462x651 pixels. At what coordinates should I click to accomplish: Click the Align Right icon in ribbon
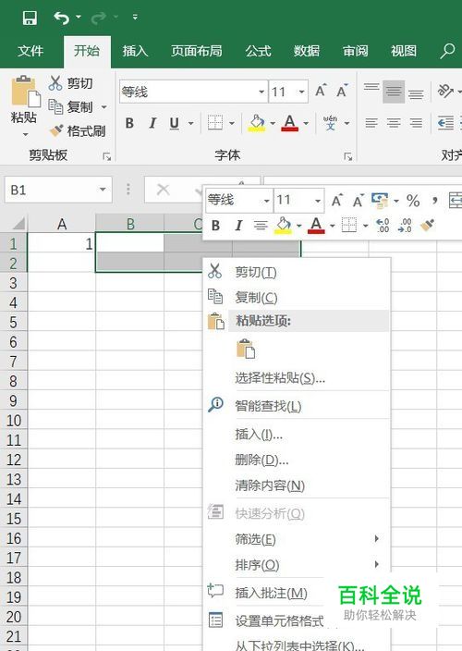pyautogui.click(x=416, y=123)
